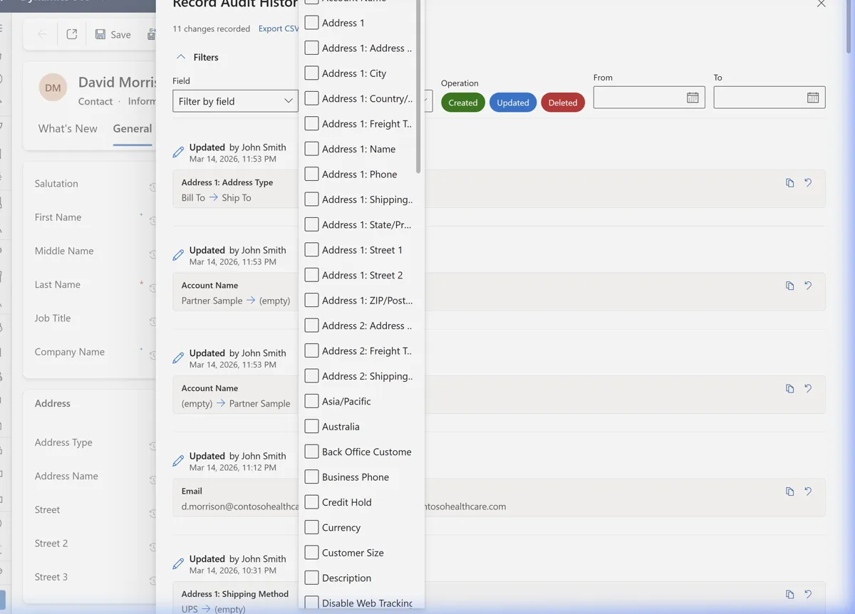Open the Filter by field dropdown
This screenshot has height=614, width=855.
pyautogui.click(x=235, y=100)
